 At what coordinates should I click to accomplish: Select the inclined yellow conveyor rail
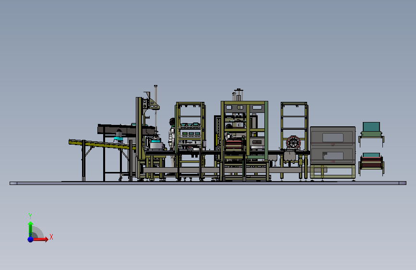102,145
